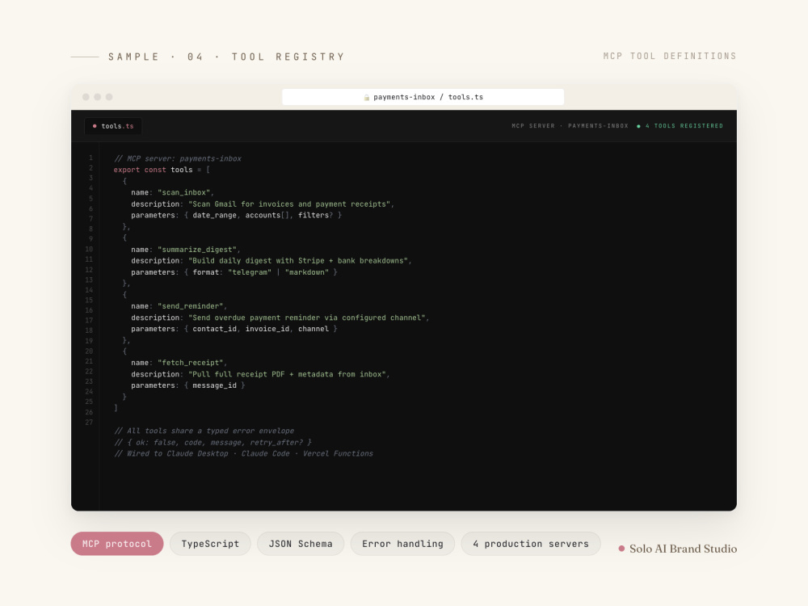Click the name "fetch_receipt" code line

[x=179, y=363]
